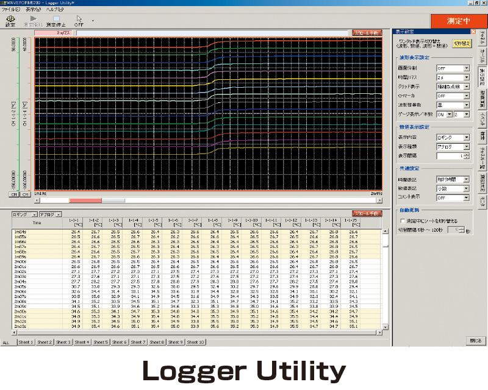Open the ゲージ表示 ON/OFF dropdown

pyautogui.click(x=448, y=114)
